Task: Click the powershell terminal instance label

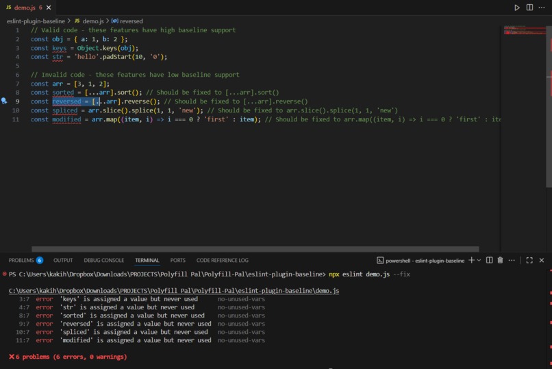Action: pos(425,261)
